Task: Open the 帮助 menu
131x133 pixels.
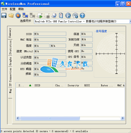Action: coord(21,9)
